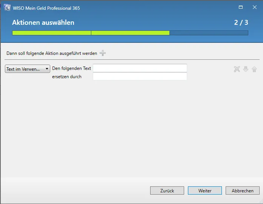Open the 'Text im Verwen...' action dropdown
Viewport: 263px width, 204px height.
(x=28, y=69)
